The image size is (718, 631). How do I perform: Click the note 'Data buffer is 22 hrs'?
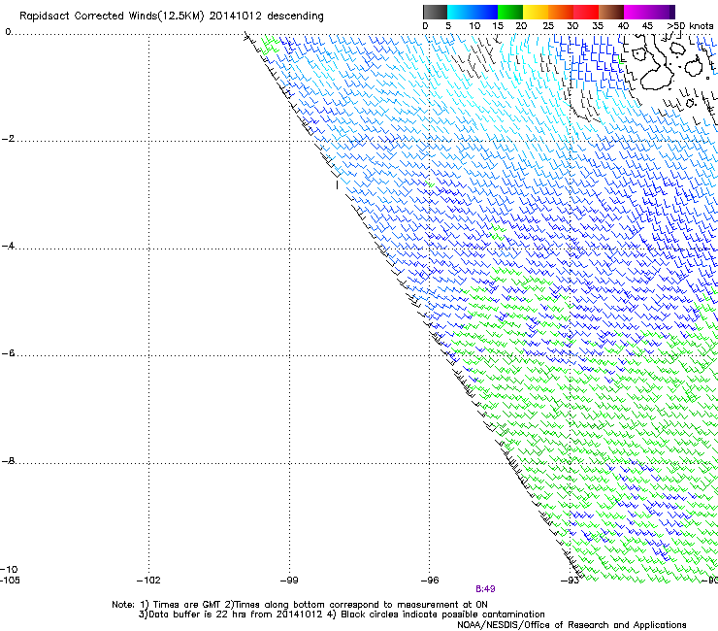[198, 614]
